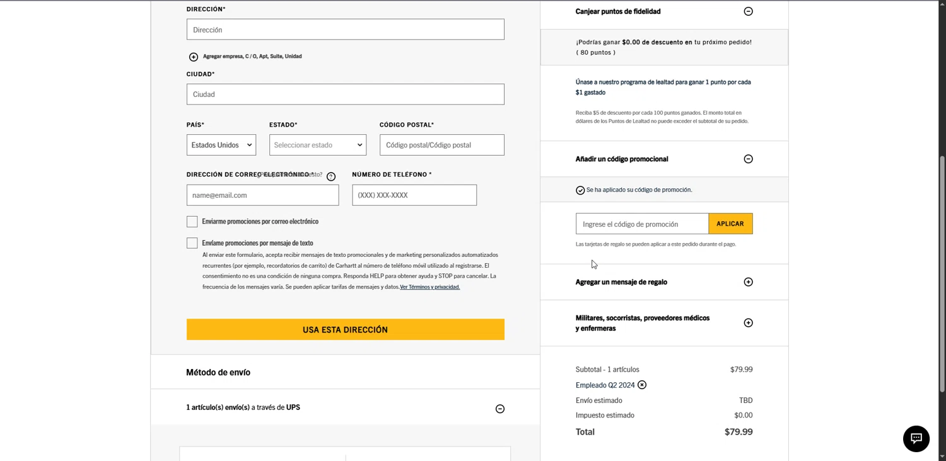
Task: Check Envíame promociones por mensaje de texto
Action: (192, 243)
